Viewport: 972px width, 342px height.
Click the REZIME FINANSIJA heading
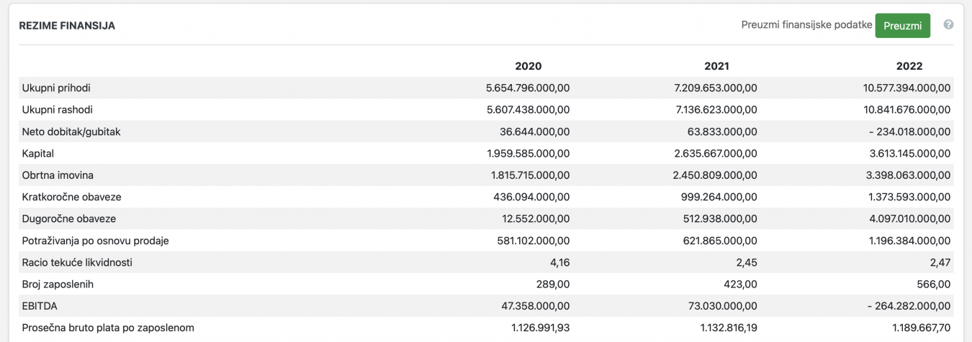[67, 26]
